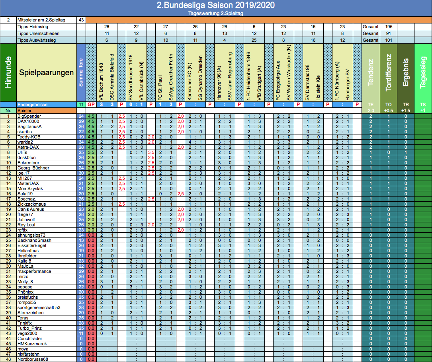Click player name "Georg_Büchner"
Image resolution: width=432 pixels, height=362 pixels.
[x=33, y=168]
